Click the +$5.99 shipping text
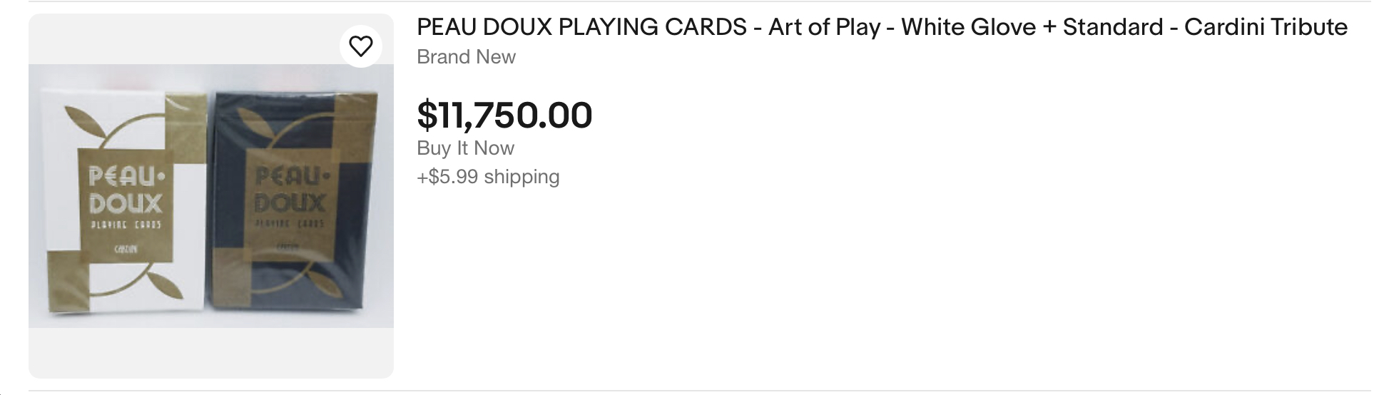The image size is (1394, 395). pyautogui.click(x=488, y=176)
